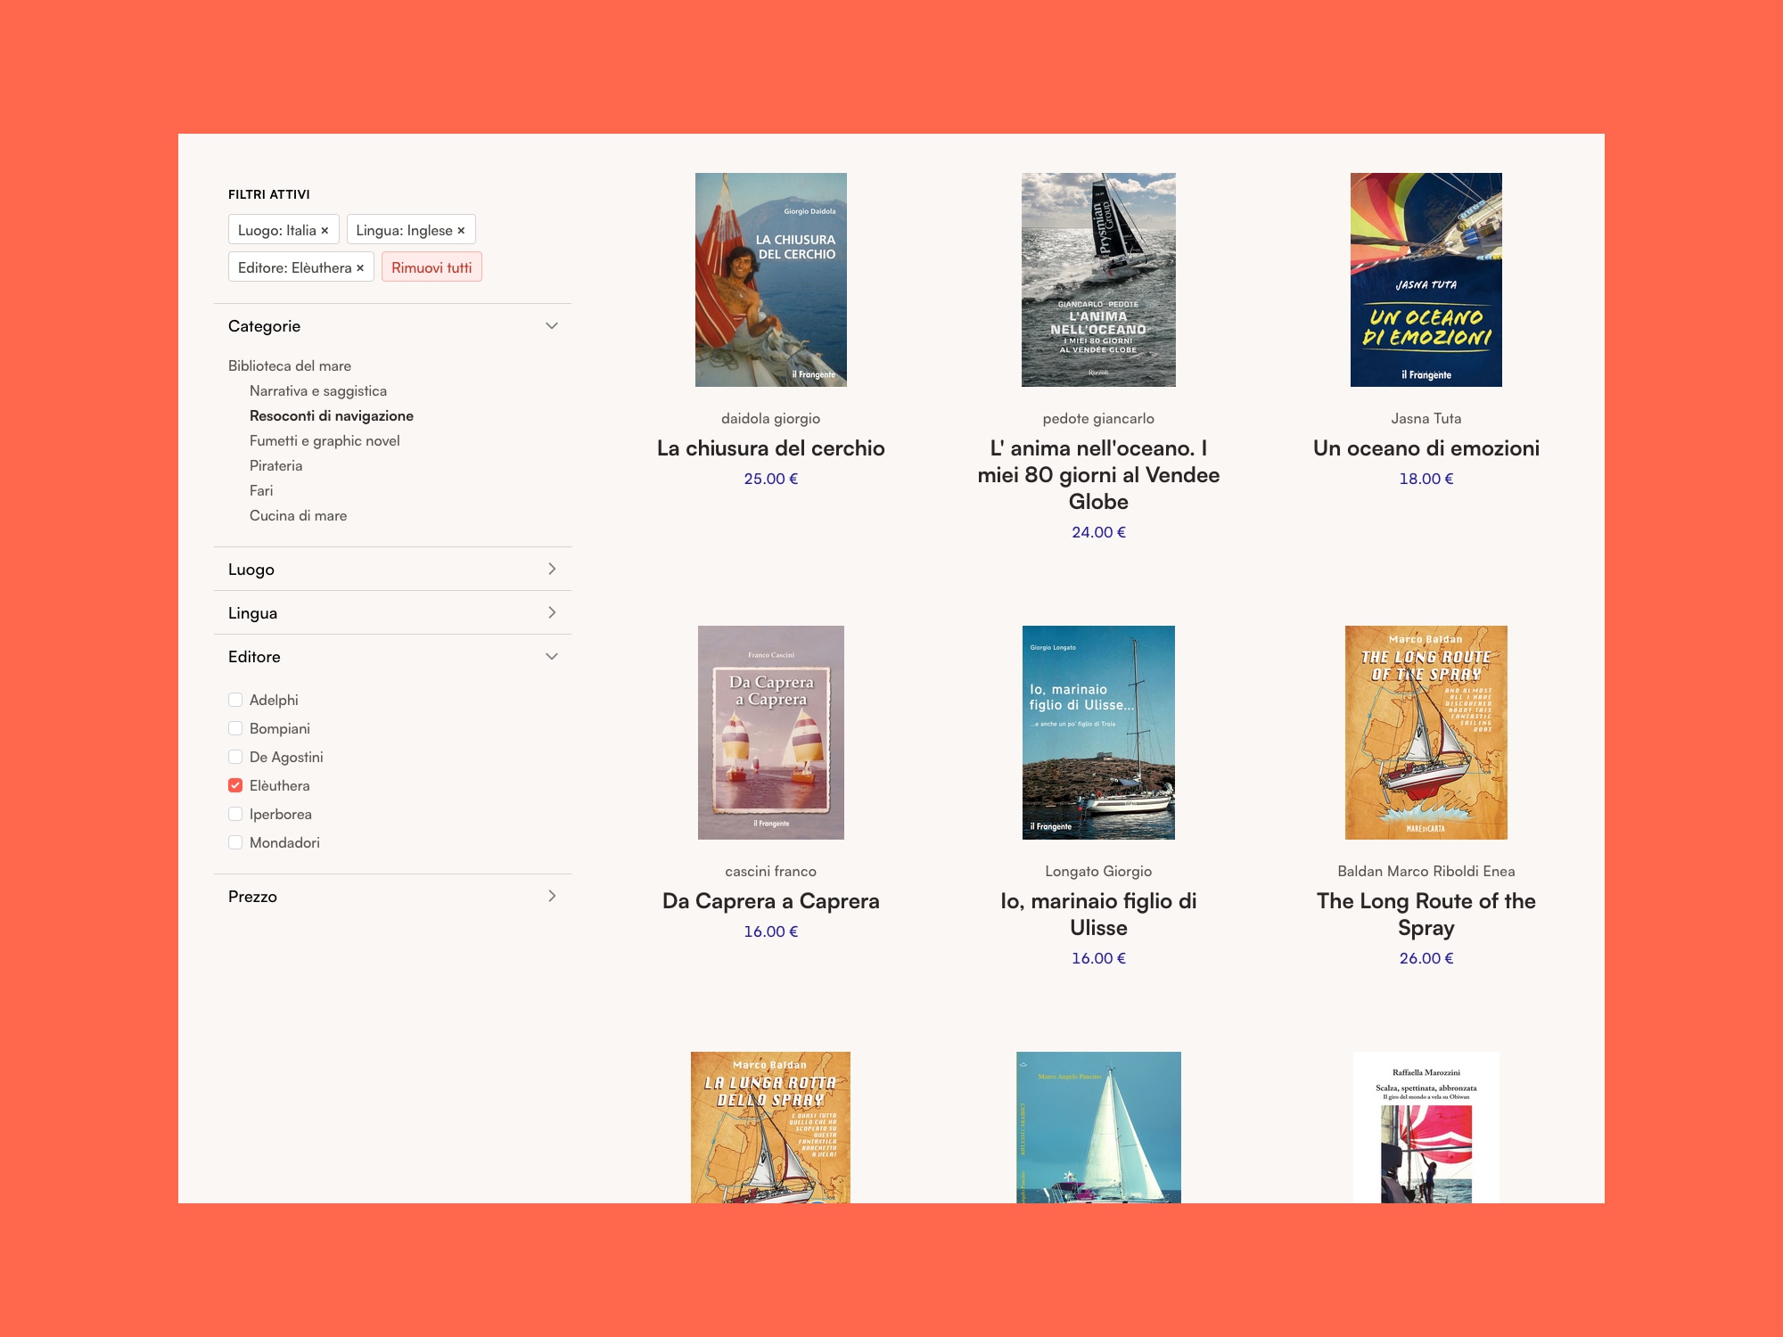Click the Rimuovi tutti button
The width and height of the screenshot is (1783, 1337).
[431, 267]
